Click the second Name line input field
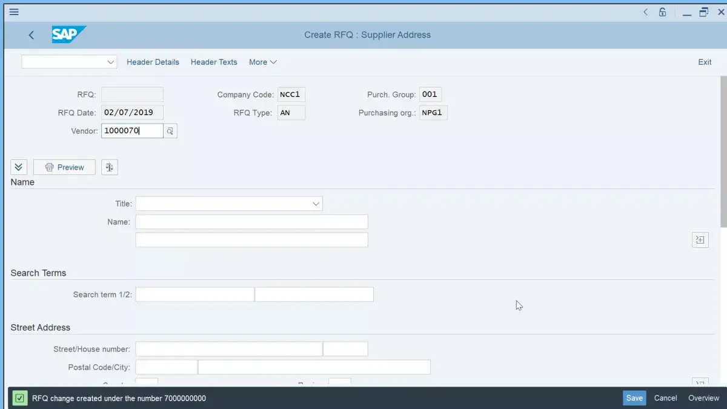727x409 pixels. (x=251, y=240)
